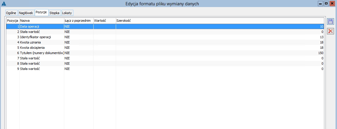Click the Szerokość column header
Screen dimensions: 337x129
pos(219,21)
